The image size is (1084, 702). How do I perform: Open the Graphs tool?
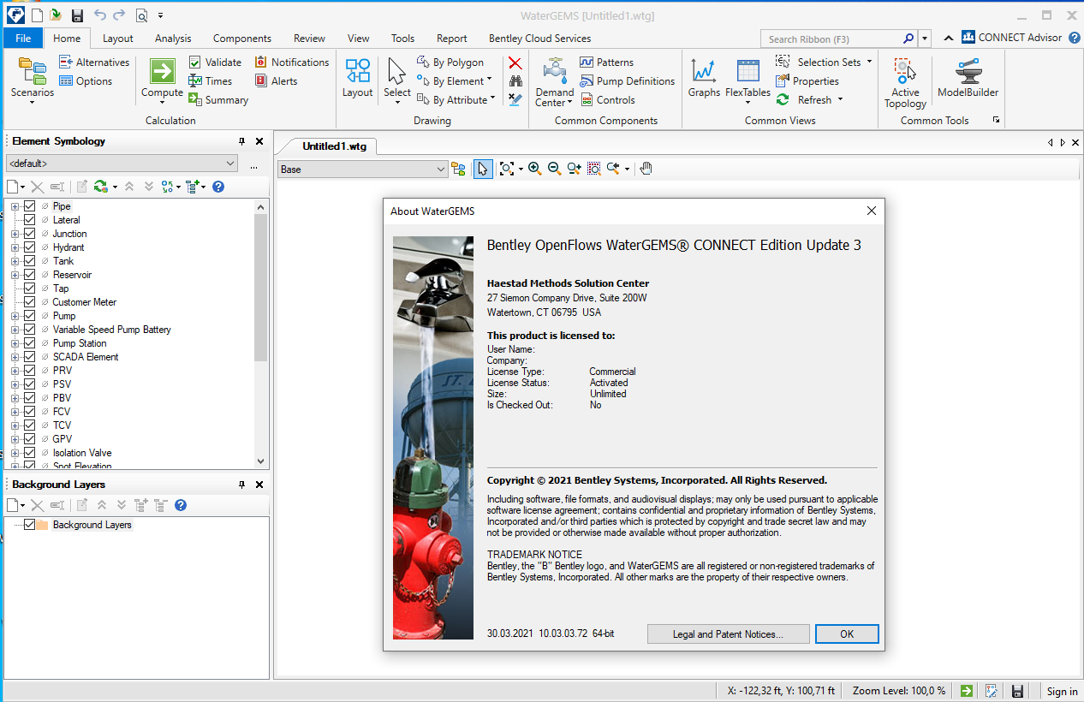[704, 72]
